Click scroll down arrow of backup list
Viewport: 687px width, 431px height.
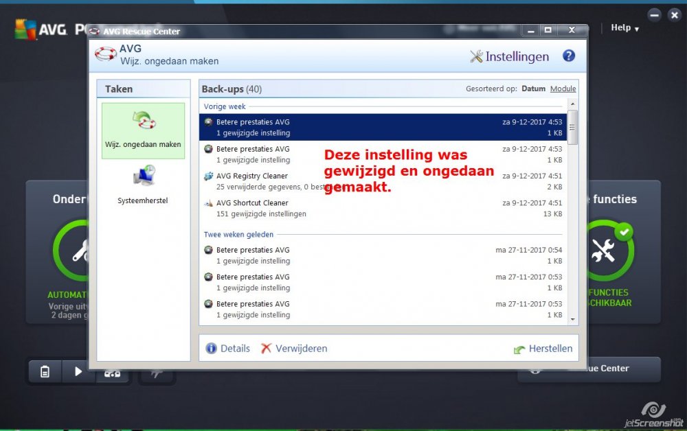click(x=572, y=320)
